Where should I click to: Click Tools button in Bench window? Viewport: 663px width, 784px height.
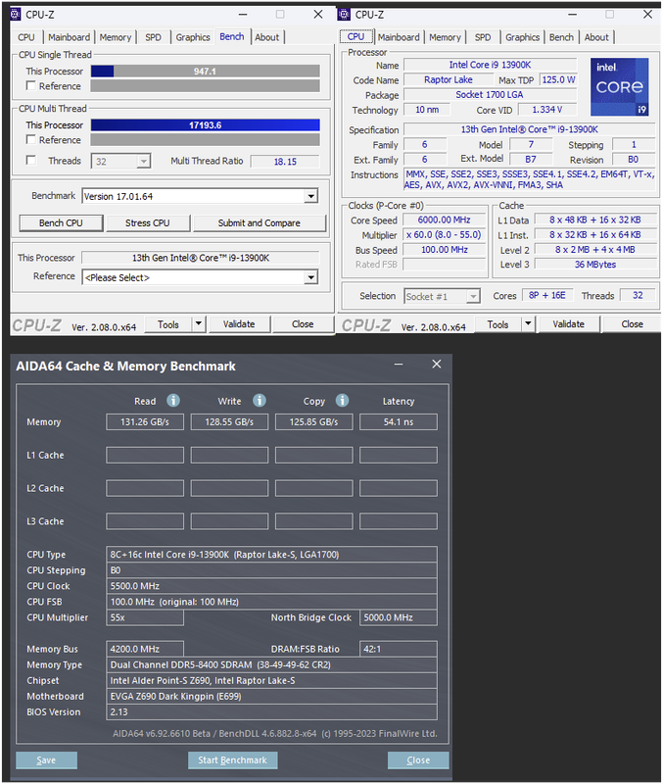tap(168, 324)
